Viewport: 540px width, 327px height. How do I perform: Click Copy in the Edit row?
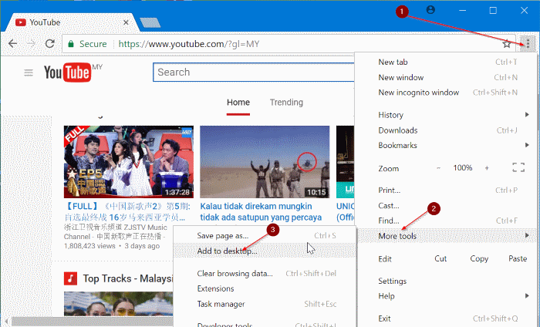479,258
